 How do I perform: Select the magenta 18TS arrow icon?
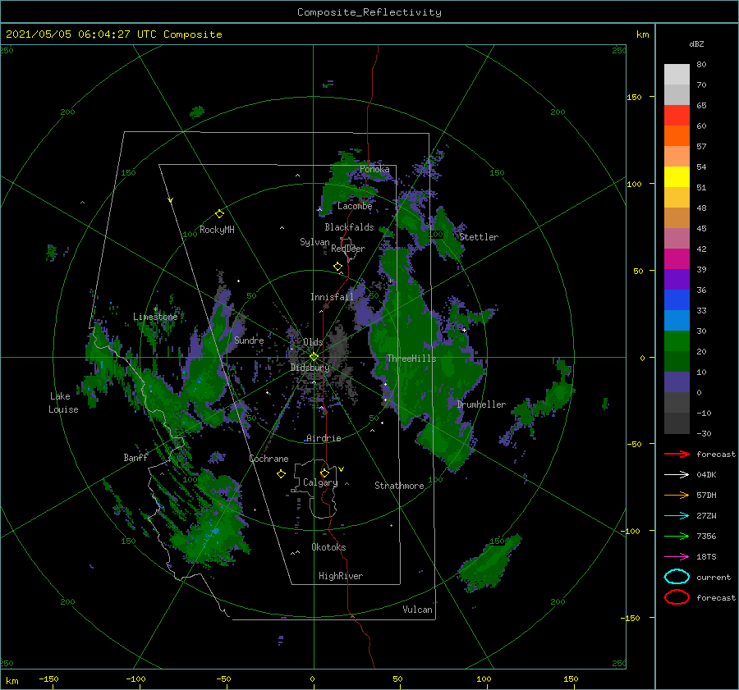click(677, 557)
